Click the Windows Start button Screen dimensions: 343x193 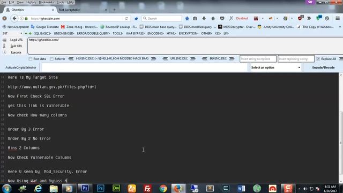click(6, 188)
